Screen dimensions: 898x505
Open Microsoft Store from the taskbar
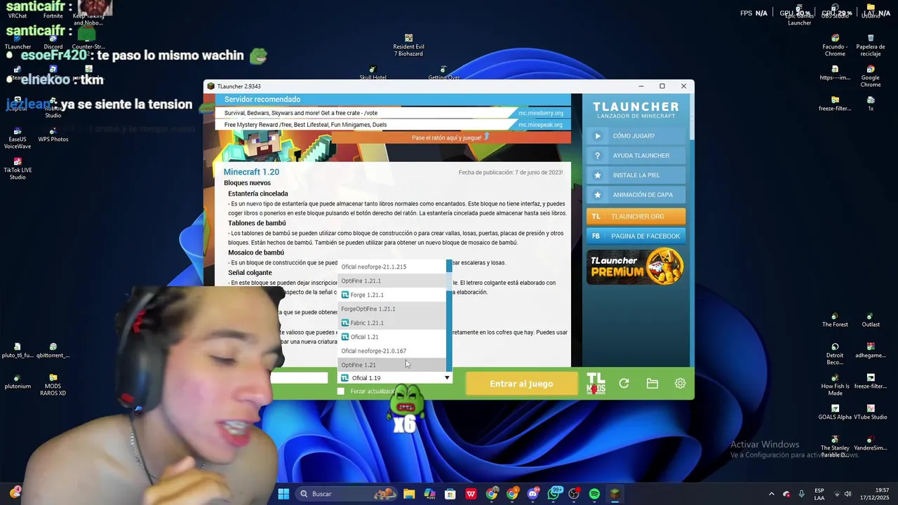pos(450,494)
